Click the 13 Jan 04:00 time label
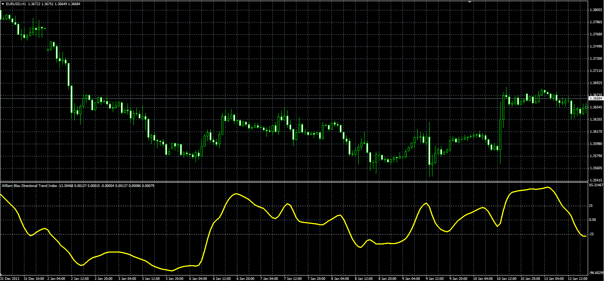 coord(554,279)
